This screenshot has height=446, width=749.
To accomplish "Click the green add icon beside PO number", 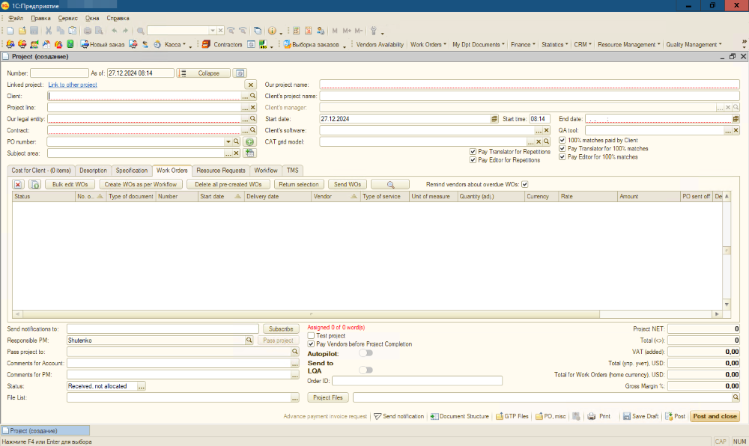I will coord(250,141).
